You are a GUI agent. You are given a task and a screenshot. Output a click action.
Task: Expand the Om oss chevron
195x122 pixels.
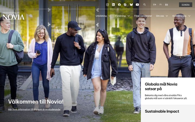coord(167,16)
